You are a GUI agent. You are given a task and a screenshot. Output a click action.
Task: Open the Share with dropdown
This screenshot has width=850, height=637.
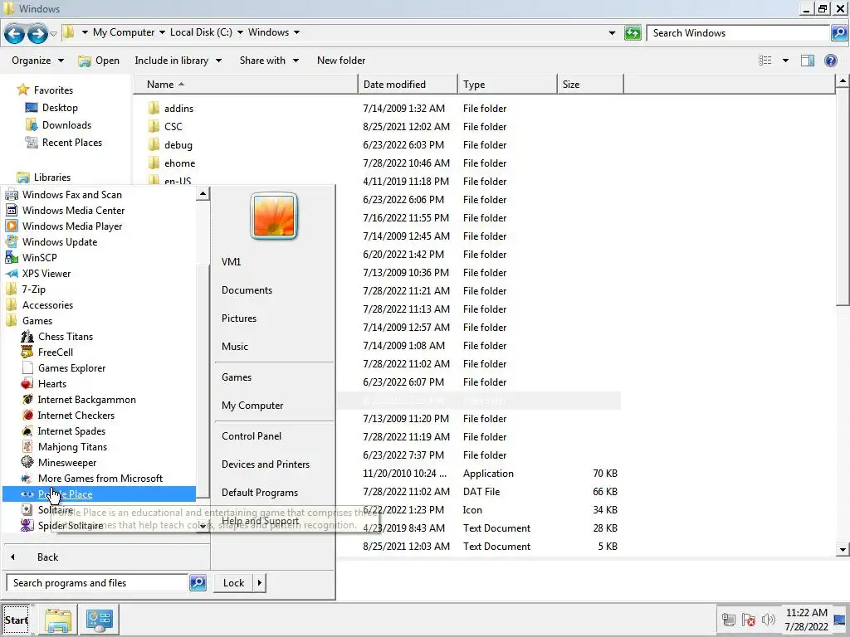(x=269, y=60)
